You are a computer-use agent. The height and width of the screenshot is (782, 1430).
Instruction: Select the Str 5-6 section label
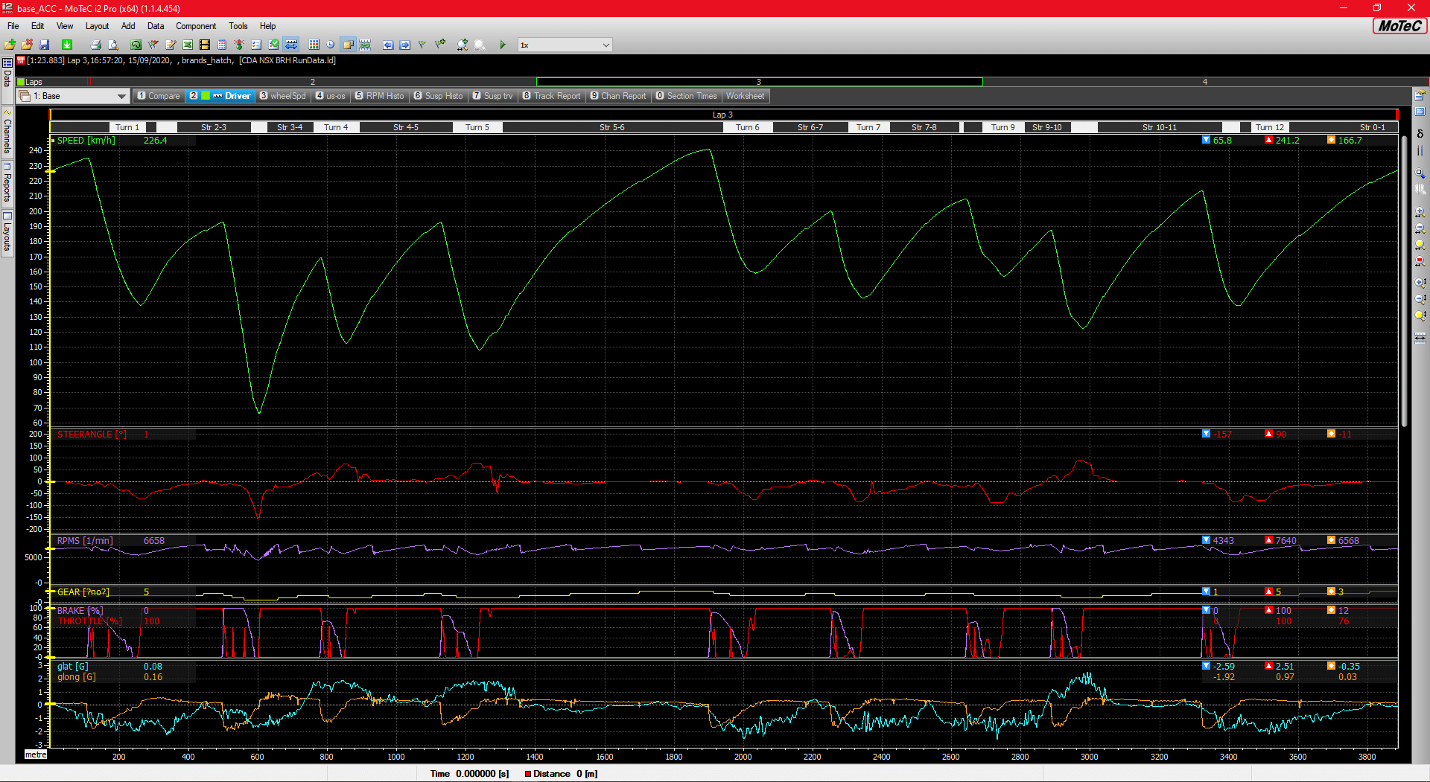[611, 127]
